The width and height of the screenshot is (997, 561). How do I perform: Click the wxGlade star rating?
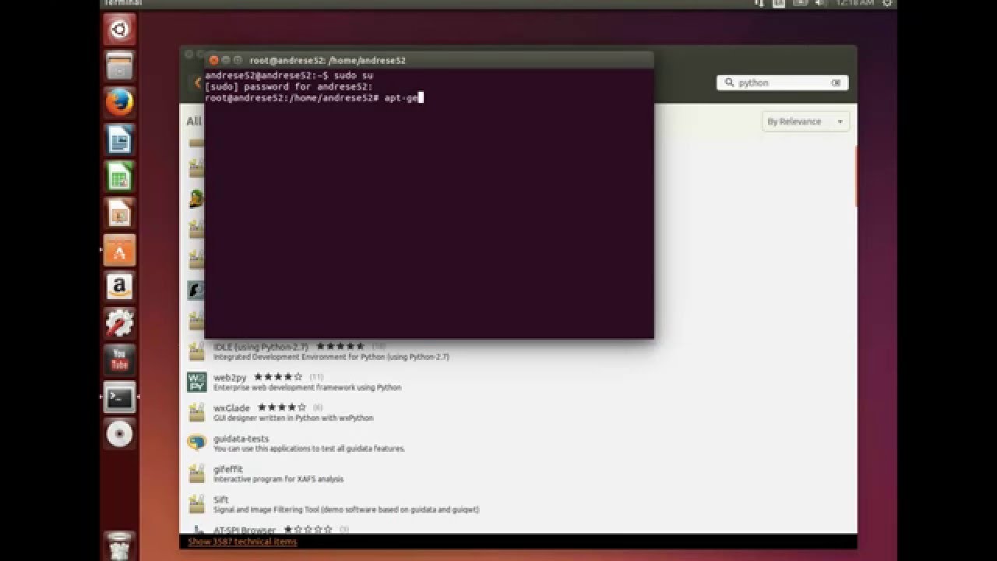click(281, 408)
